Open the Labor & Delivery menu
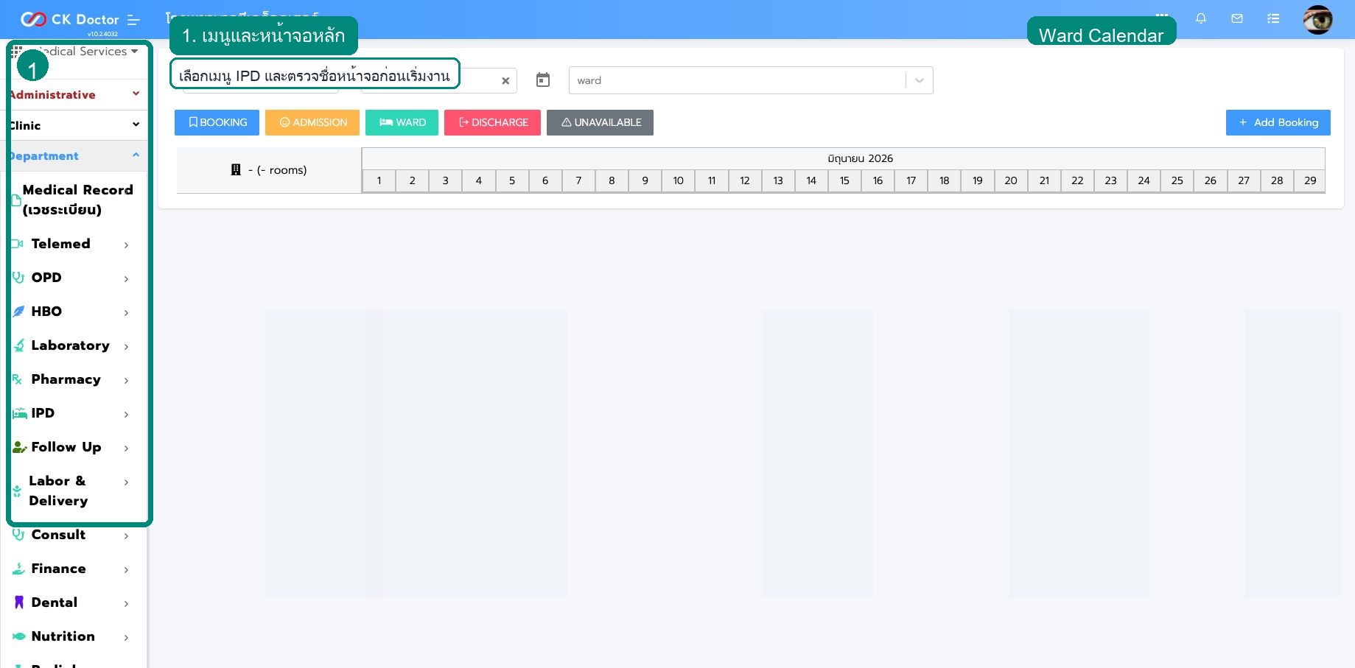The image size is (1355, 668). pos(74,491)
